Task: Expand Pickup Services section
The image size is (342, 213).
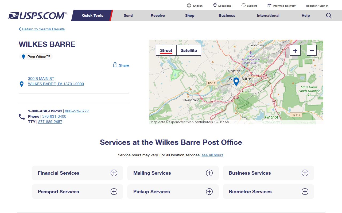Action: [x=173, y=192]
